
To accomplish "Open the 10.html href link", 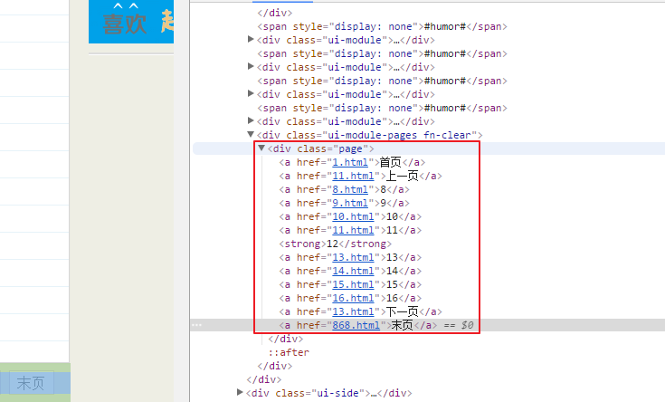I will click(x=353, y=216).
